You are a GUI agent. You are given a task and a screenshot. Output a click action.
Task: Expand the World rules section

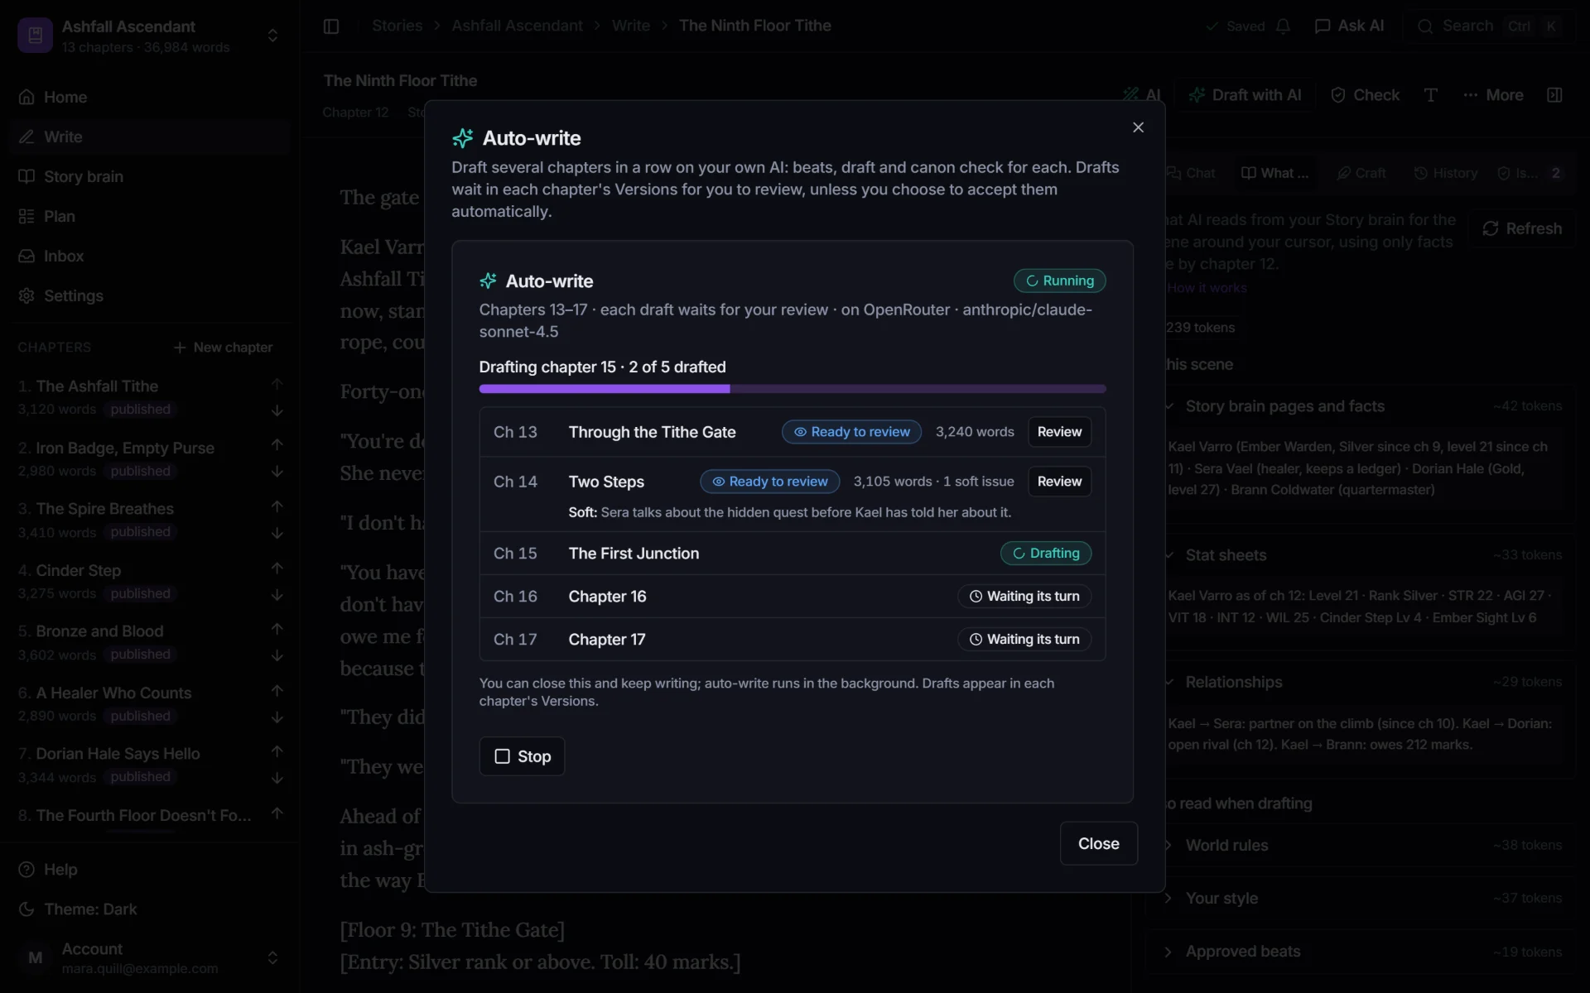tap(1361, 845)
